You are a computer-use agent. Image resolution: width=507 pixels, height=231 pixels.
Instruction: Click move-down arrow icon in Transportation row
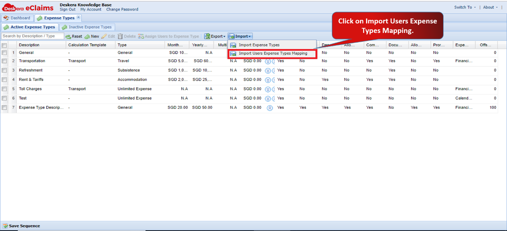[268, 61]
